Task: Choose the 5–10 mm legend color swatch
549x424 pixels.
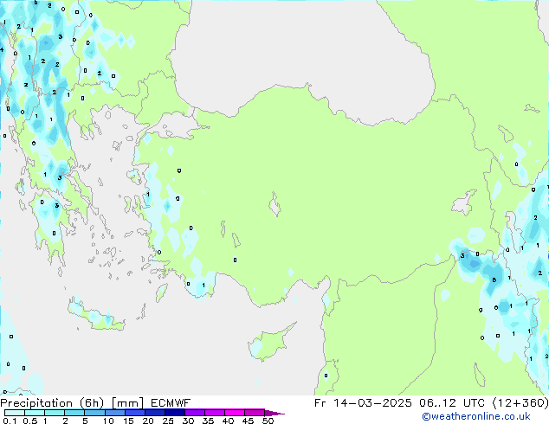Action: tap(94, 413)
